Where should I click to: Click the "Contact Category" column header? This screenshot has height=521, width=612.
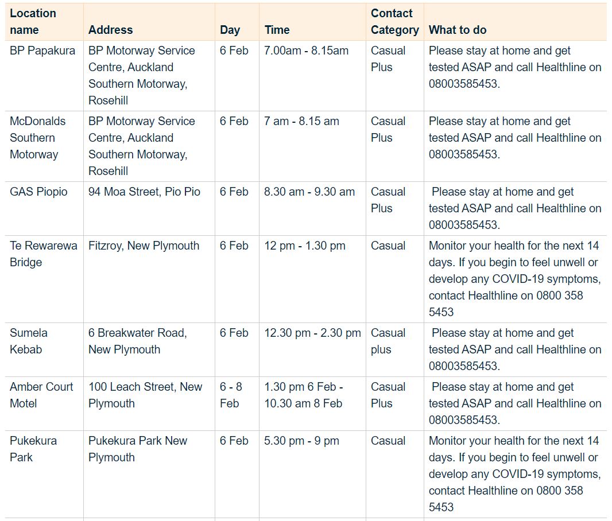394,21
